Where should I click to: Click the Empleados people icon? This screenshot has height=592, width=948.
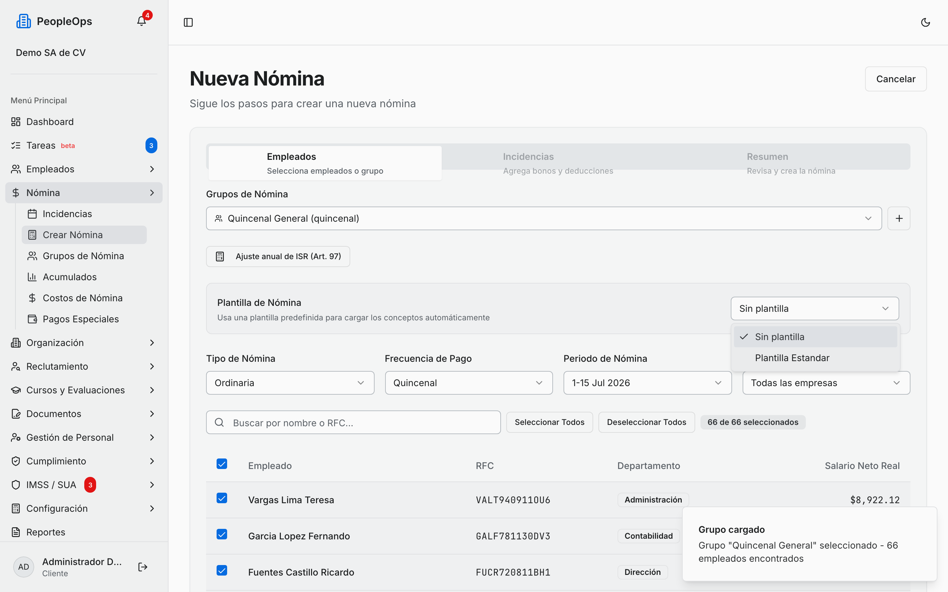[x=16, y=169]
